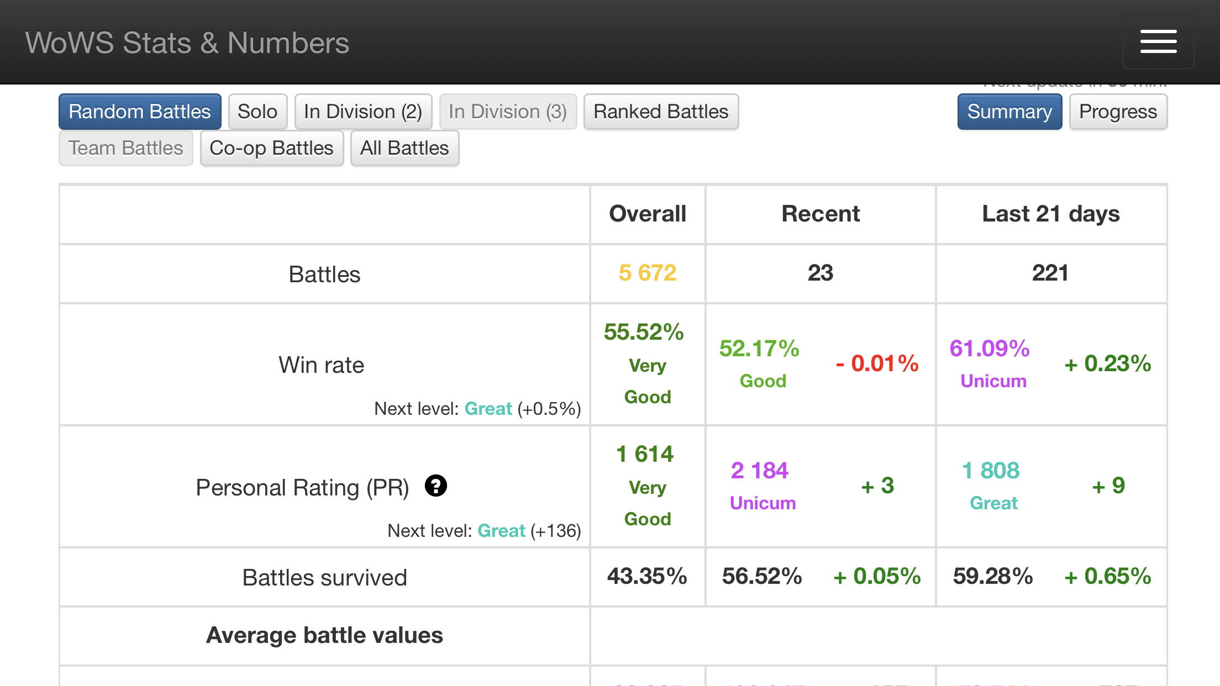Open the hamburger navigation menu
Screen dimensions: 1220x686
(x=1158, y=42)
